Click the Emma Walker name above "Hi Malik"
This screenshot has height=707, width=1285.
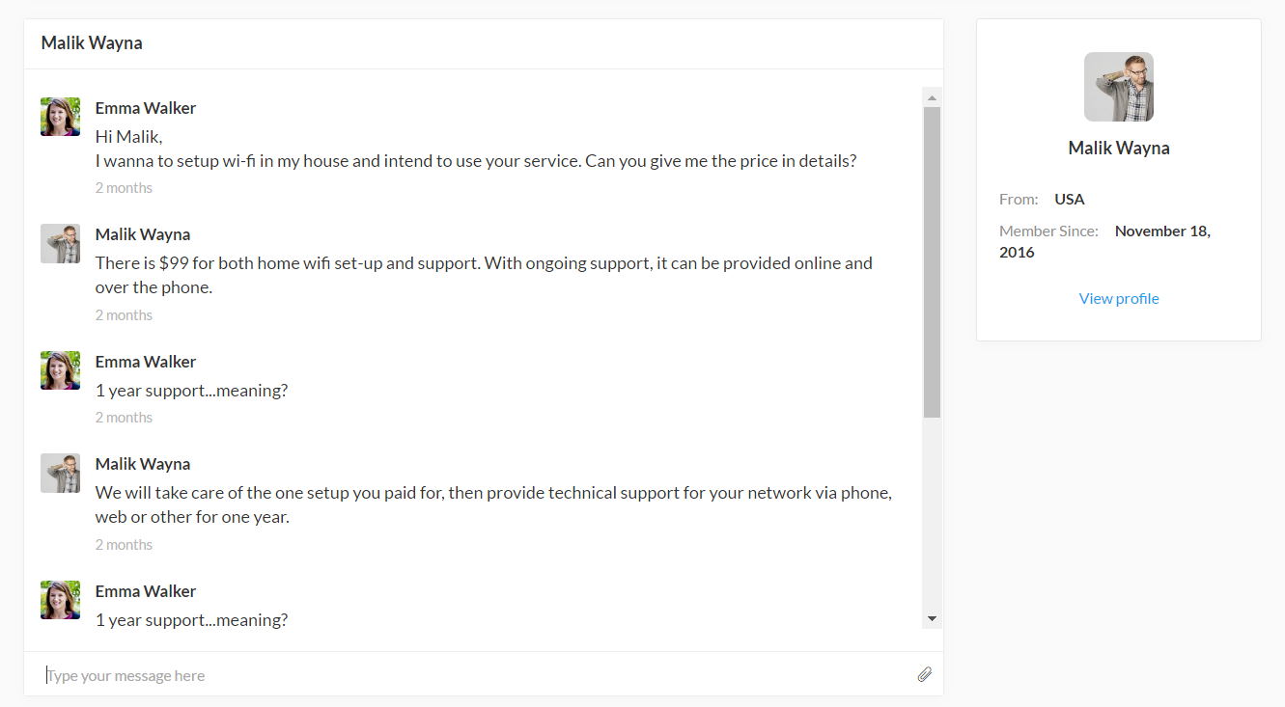pos(146,108)
